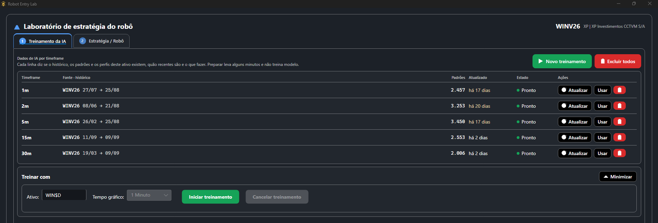Use the 2m timeframe data
Viewport: 658px width, 223px height.
click(602, 106)
